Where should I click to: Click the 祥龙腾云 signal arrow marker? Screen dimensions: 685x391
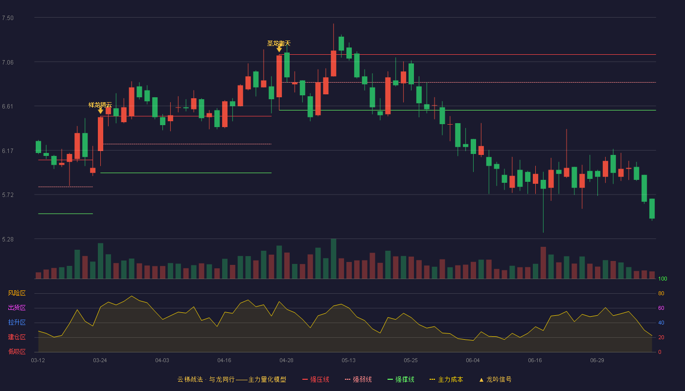[x=100, y=111]
